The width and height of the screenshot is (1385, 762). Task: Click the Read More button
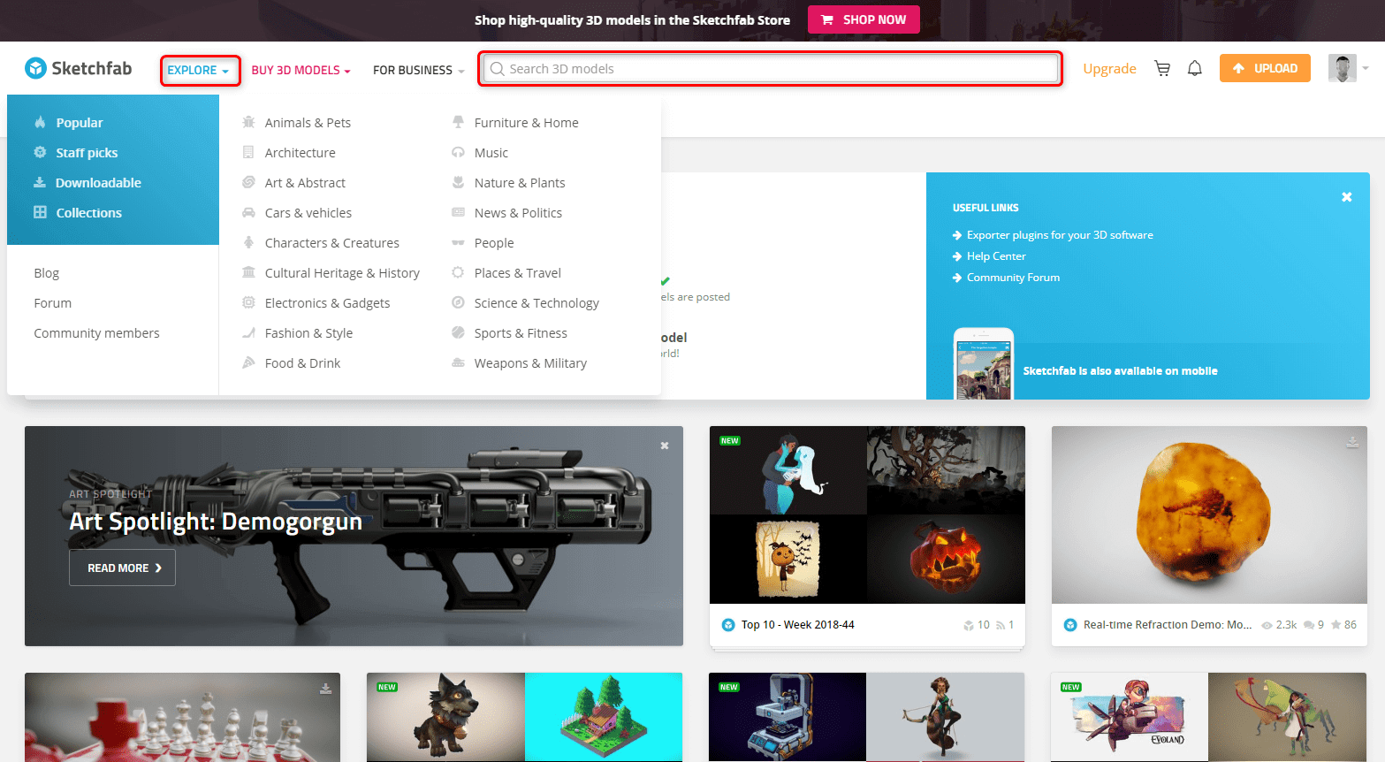pos(123,568)
